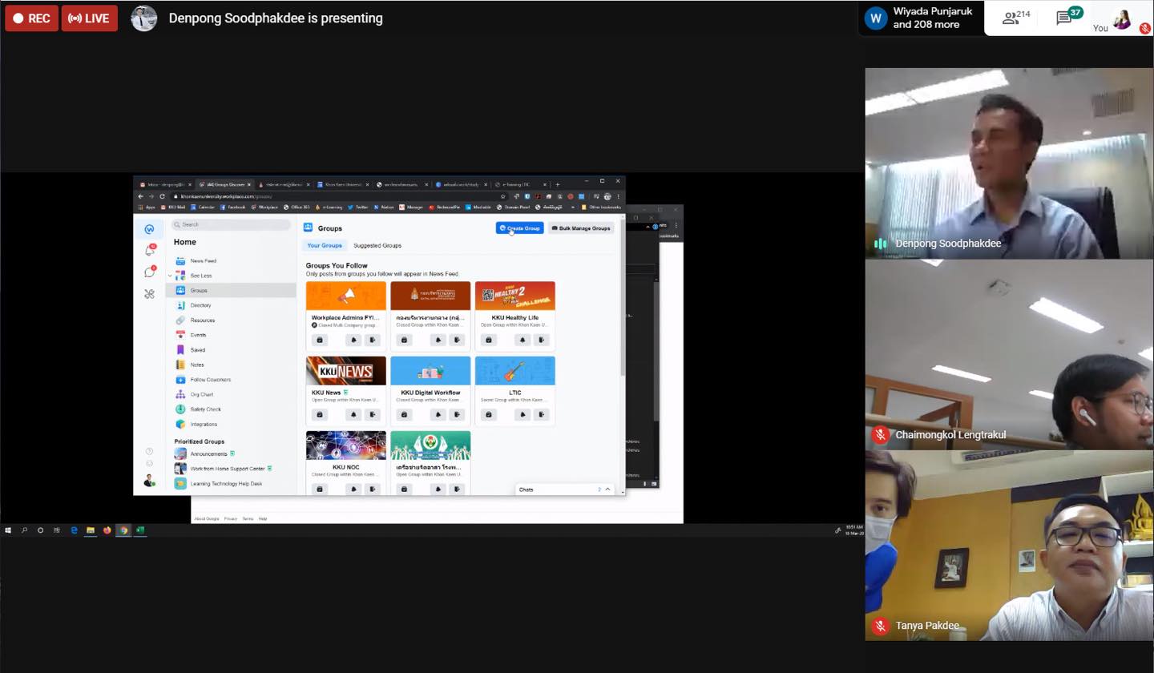Select Tanya Pakdee's video tile
The width and height of the screenshot is (1154, 673).
(x=1009, y=546)
